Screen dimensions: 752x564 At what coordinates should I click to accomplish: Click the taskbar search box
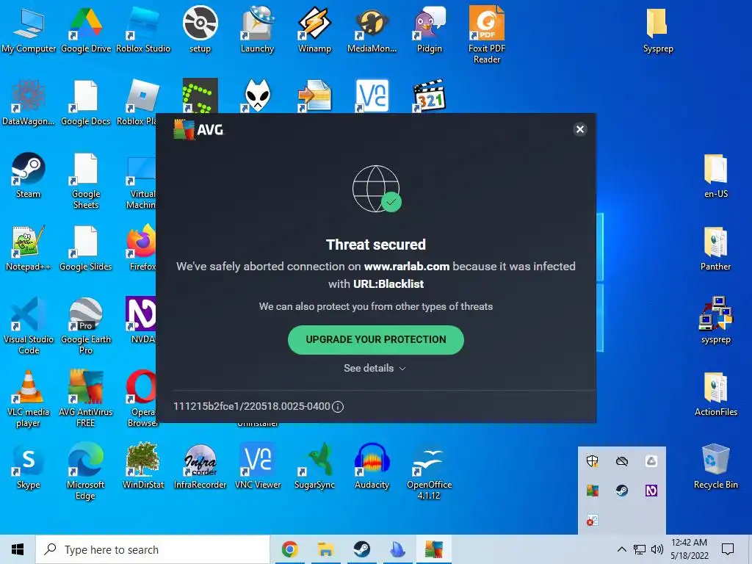153,549
